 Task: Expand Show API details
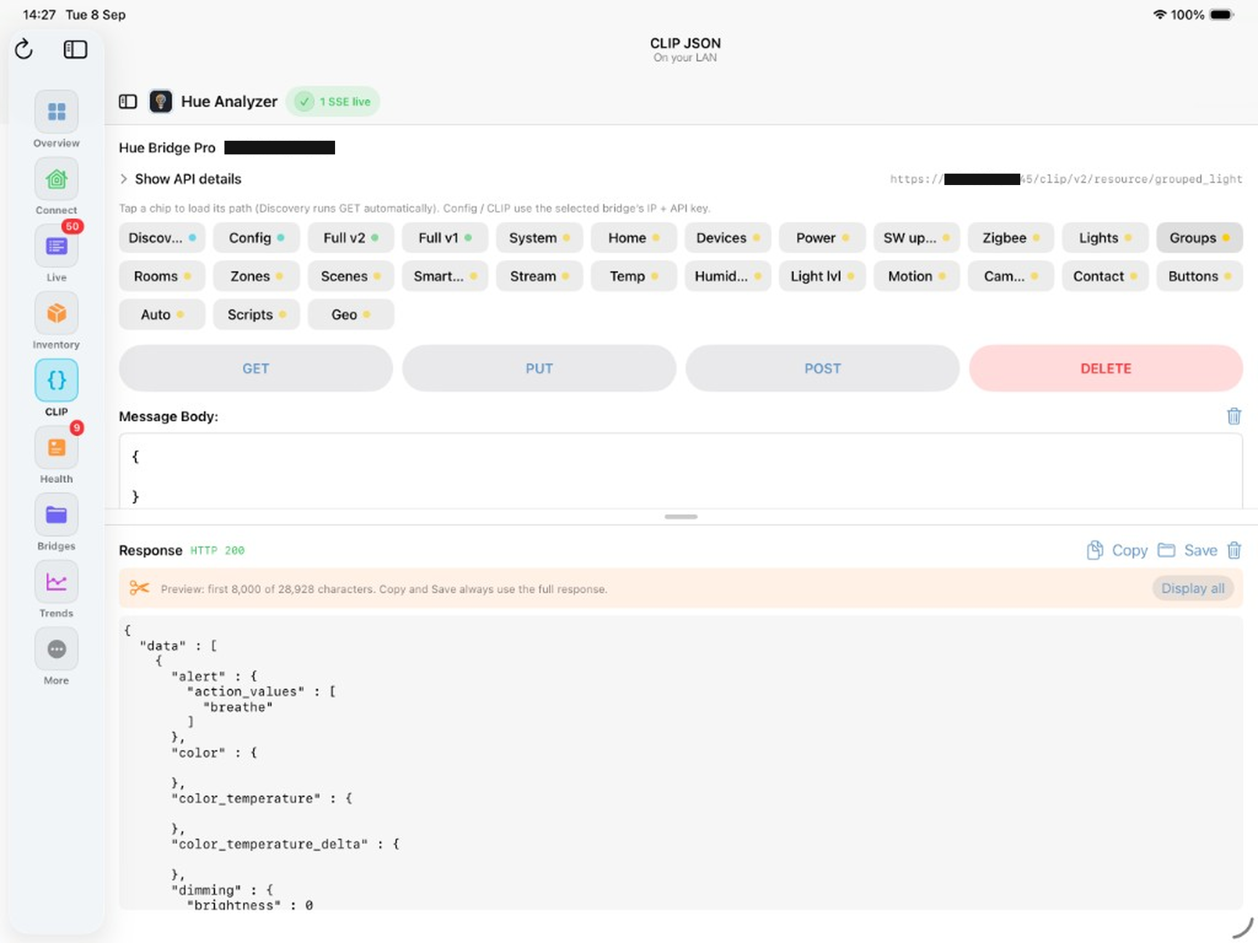pos(180,179)
